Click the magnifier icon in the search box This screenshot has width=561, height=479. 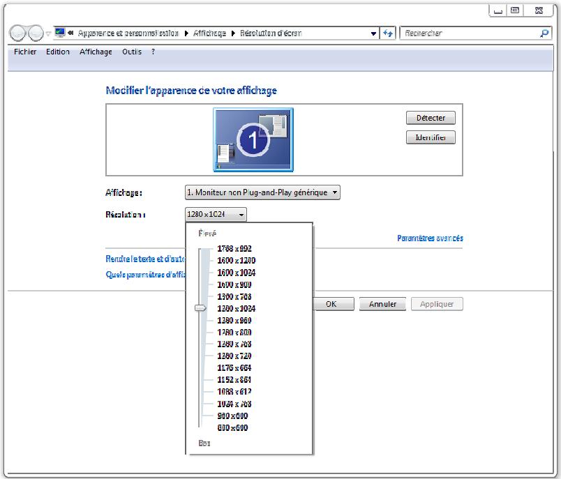(546, 33)
